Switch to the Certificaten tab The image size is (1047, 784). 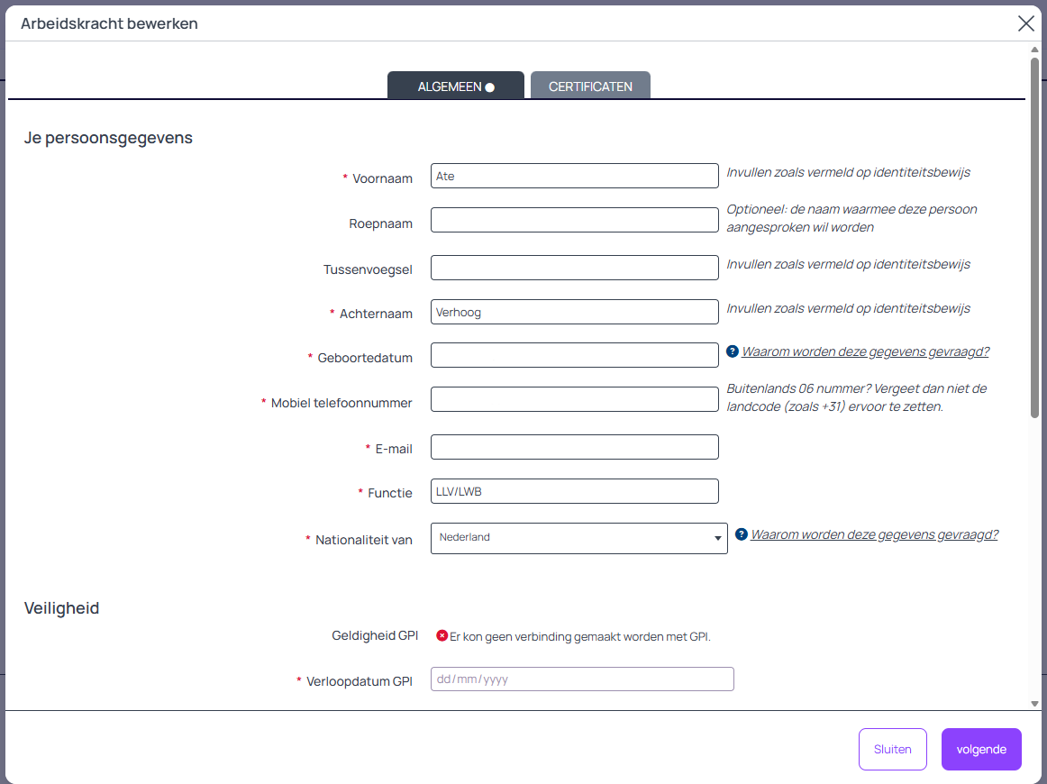click(x=590, y=87)
